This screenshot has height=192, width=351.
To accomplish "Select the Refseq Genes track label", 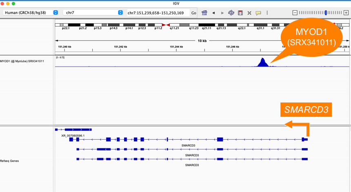I will tap(10, 161).
